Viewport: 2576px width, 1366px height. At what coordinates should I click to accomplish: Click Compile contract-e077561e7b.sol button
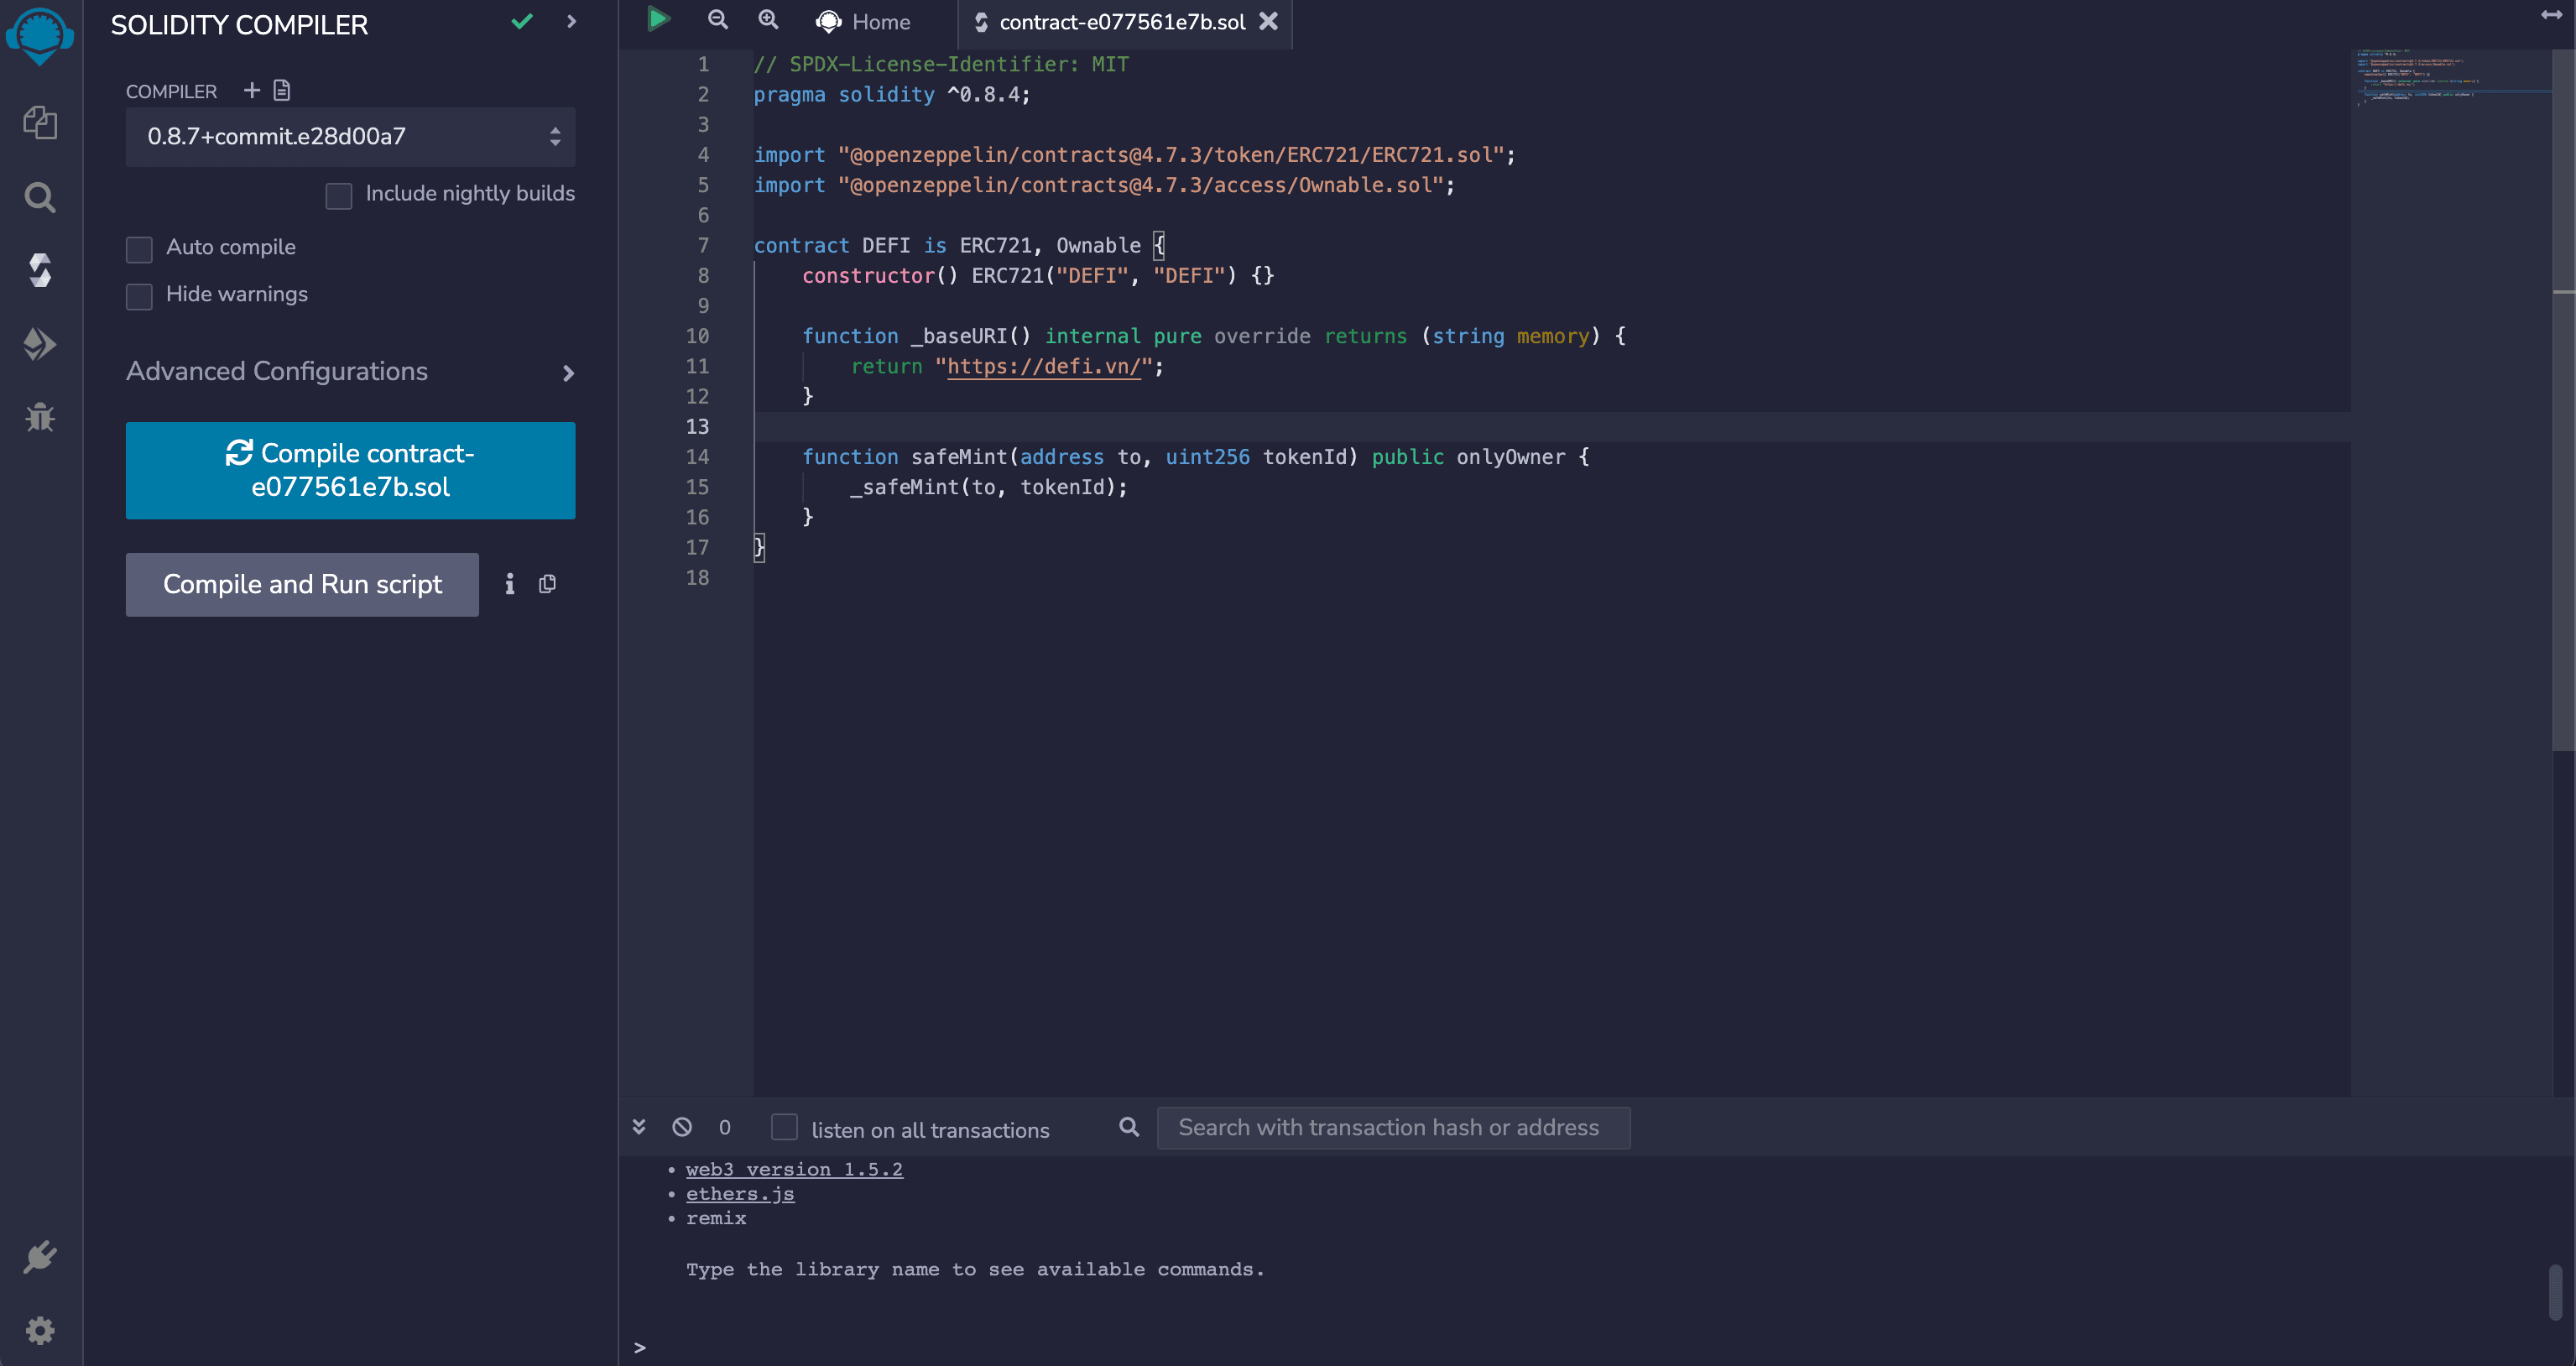pyautogui.click(x=349, y=470)
